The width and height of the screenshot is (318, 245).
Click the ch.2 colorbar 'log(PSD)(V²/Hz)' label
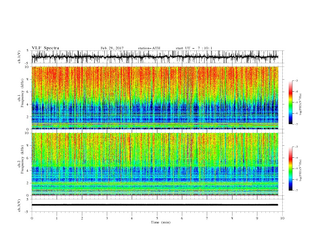(x=300, y=171)
